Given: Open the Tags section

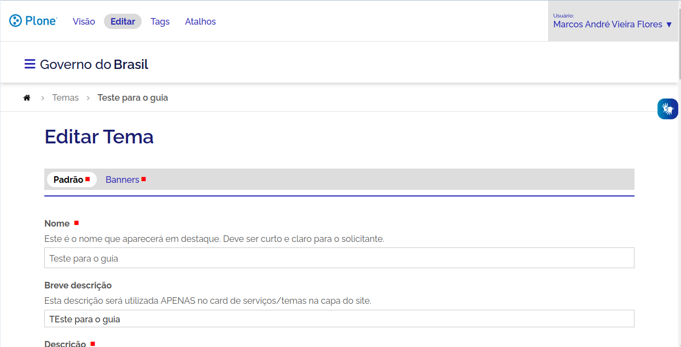Looking at the screenshot, I should pos(160,21).
